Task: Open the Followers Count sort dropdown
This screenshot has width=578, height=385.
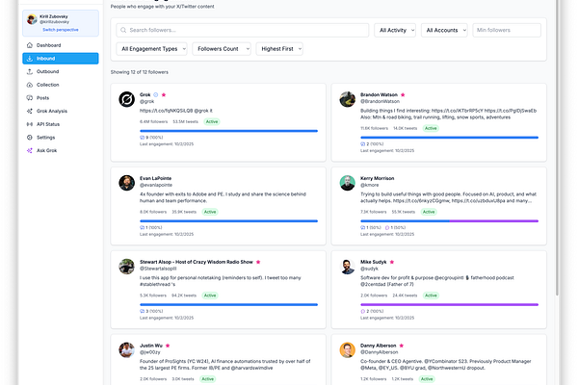Action: pos(222,49)
